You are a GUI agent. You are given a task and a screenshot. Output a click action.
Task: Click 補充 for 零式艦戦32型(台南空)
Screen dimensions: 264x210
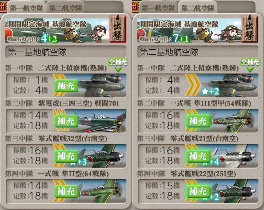click(x=66, y=156)
